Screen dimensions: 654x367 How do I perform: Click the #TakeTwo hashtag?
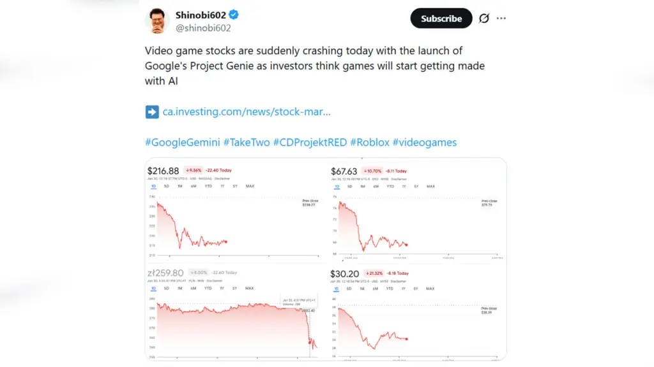point(247,142)
